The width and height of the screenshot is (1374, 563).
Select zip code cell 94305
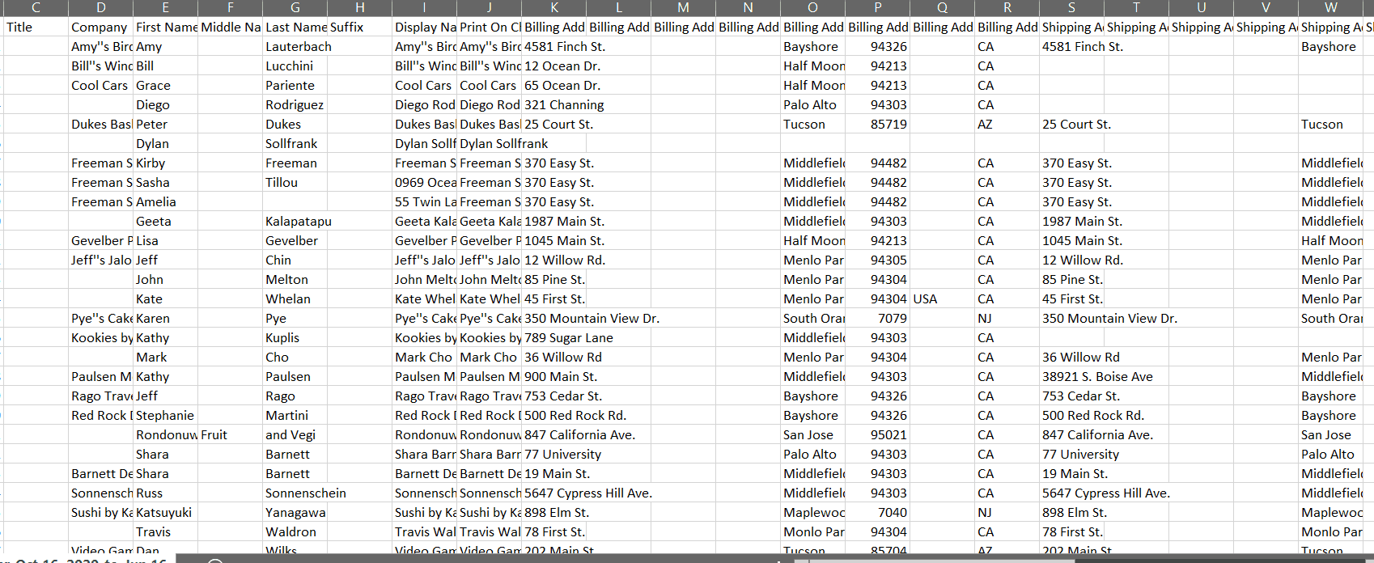878,260
